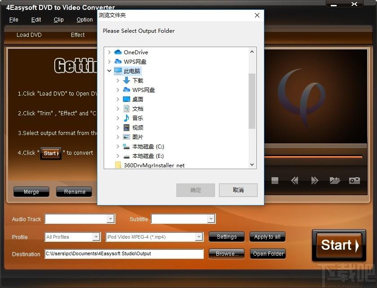This screenshot has width=377, height=288.
Task: Click the folder tree scroll up arrow
Action: point(252,52)
